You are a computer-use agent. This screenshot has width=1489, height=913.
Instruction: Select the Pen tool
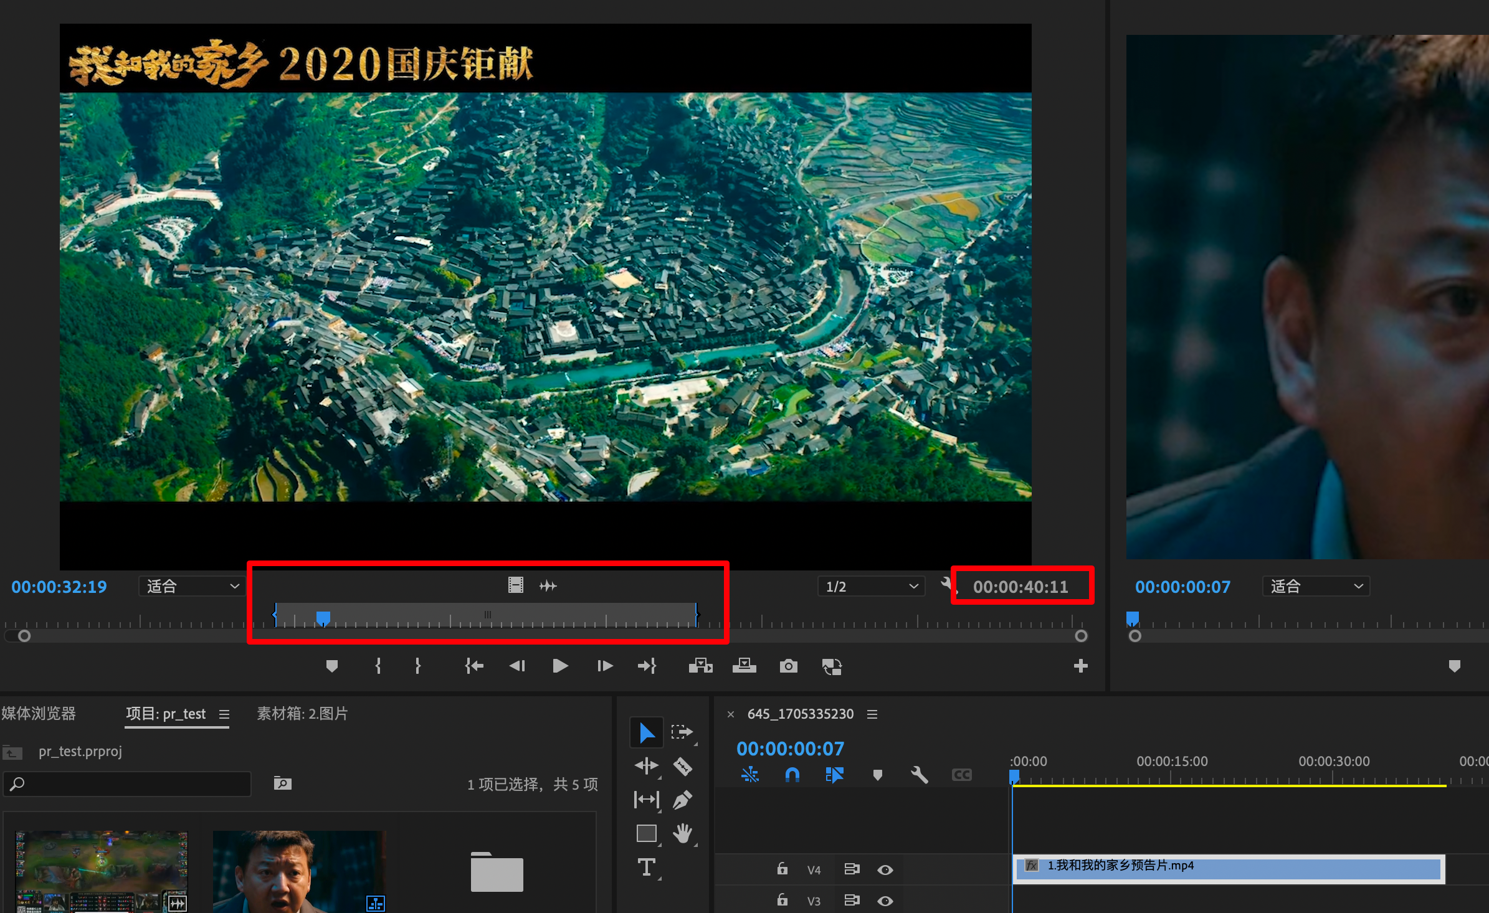point(682,800)
